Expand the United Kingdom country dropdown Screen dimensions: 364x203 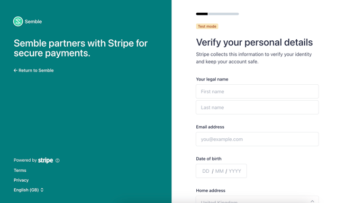click(x=257, y=200)
